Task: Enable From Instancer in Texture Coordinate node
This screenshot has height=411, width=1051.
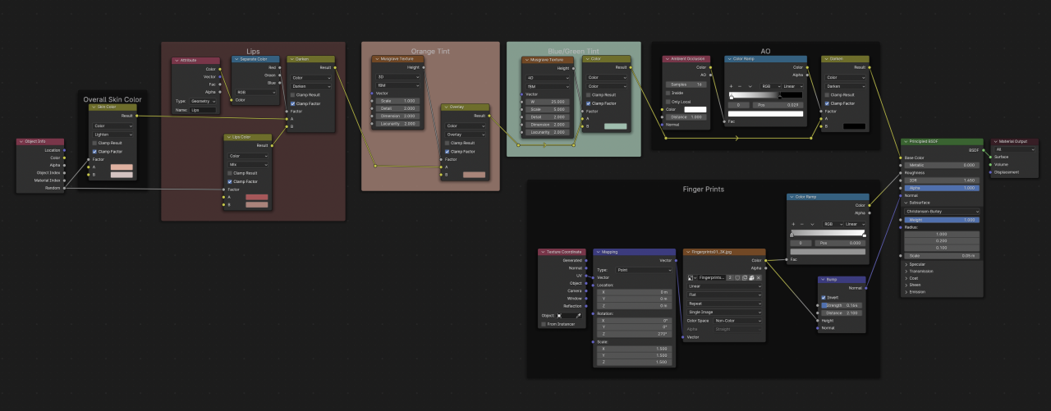Action: click(x=544, y=324)
